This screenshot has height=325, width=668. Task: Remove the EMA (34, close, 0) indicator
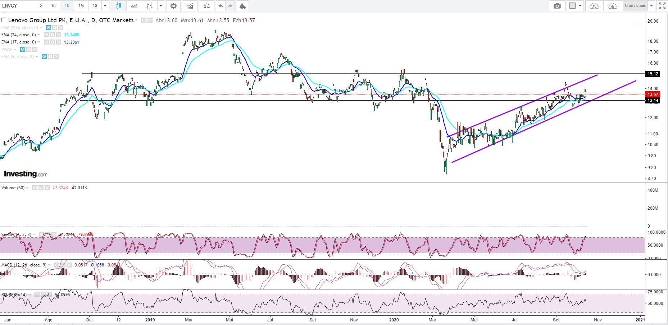(59, 35)
